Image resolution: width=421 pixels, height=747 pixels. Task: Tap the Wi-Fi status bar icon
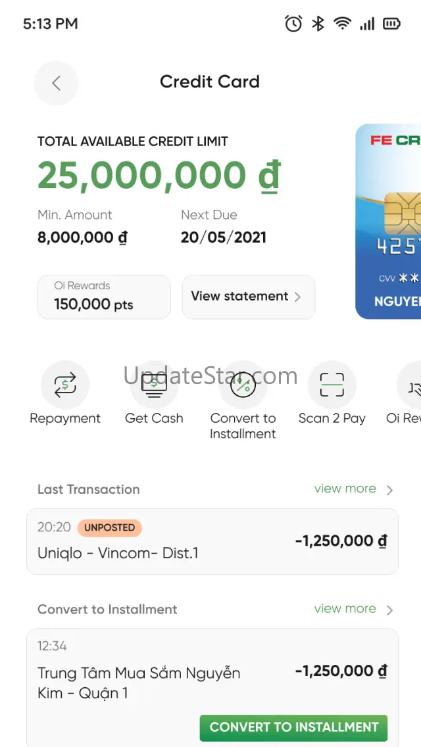[x=342, y=24]
